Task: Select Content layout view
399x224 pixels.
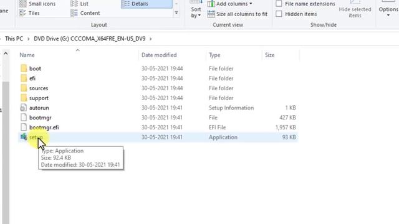Action: coord(85,13)
